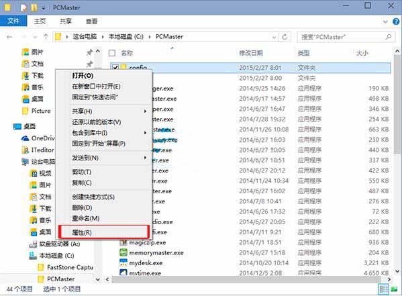Screen dimensions: 402x296
Task: Pick 固定到"开始"屏幕(P) menu entry
Action: (99, 144)
